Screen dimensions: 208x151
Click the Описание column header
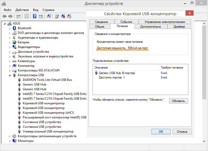(126, 68)
